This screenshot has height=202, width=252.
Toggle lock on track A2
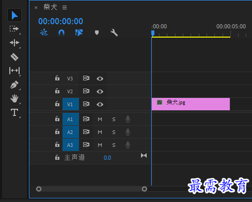point(57,131)
